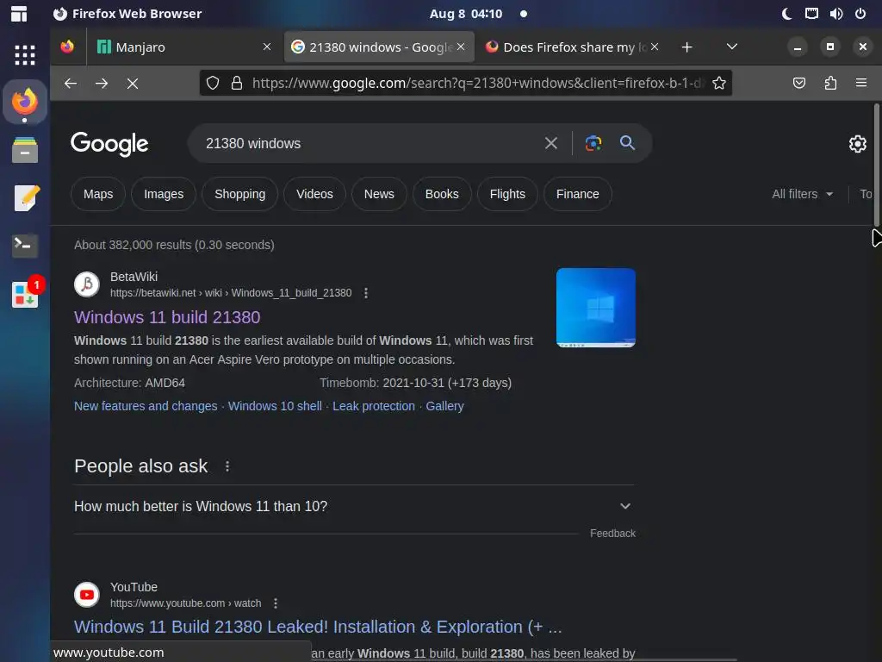Filter results by Finance
882x662 pixels.
578,194
